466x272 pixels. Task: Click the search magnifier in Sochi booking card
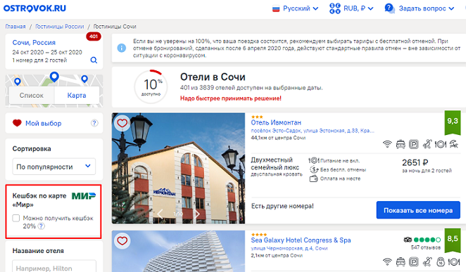[94, 60]
